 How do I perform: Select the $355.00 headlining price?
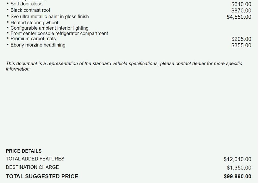click(x=241, y=45)
